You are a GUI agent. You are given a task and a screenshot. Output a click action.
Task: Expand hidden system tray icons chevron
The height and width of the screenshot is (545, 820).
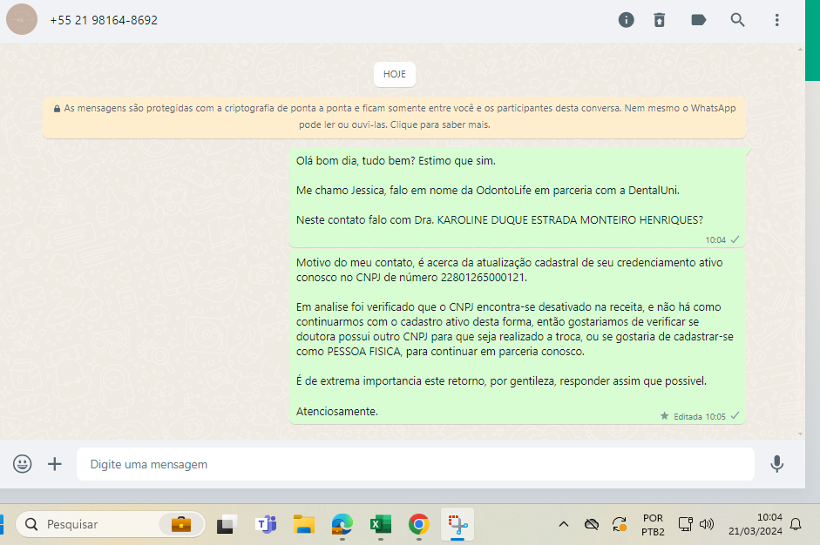564,524
